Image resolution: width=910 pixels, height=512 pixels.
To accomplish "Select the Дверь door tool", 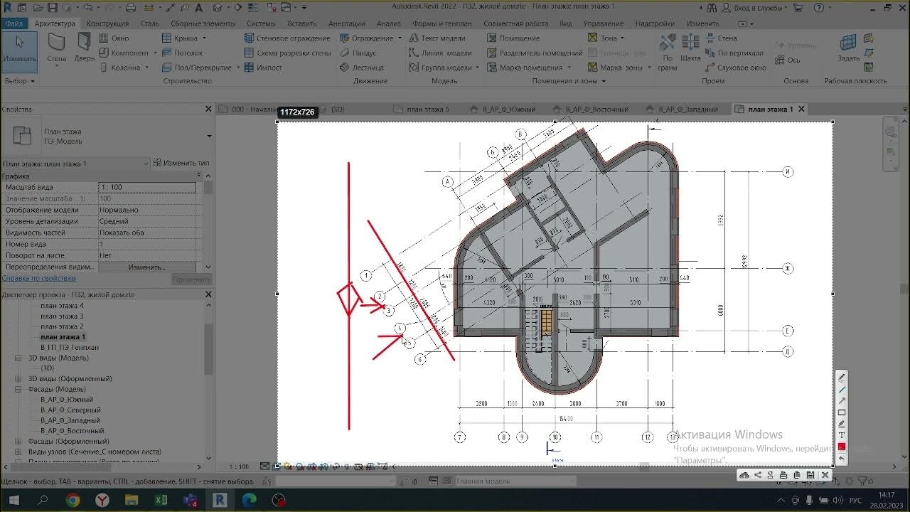I will click(x=84, y=48).
